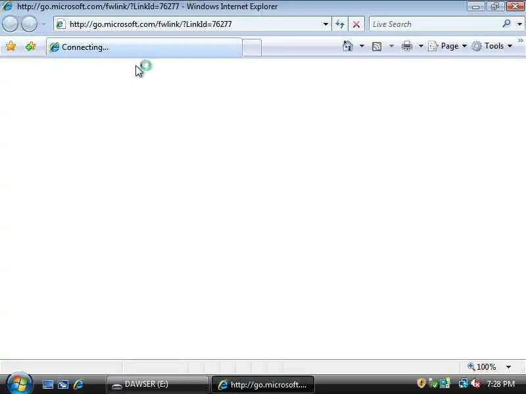Screen dimensions: 526x394
Task: Click the Windows Start orb
Action: click(x=20, y=384)
